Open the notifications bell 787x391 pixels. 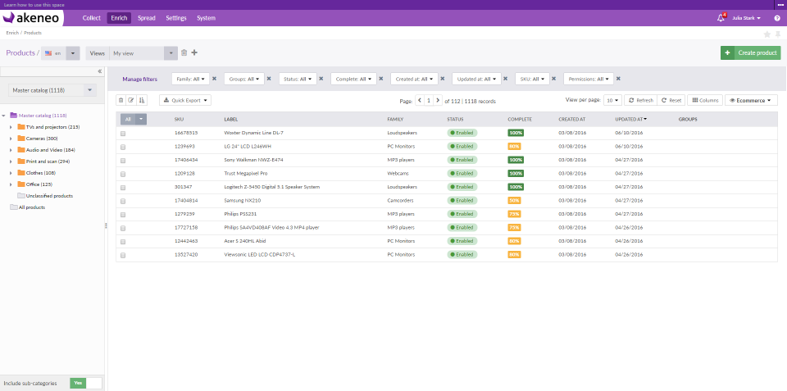tap(721, 18)
